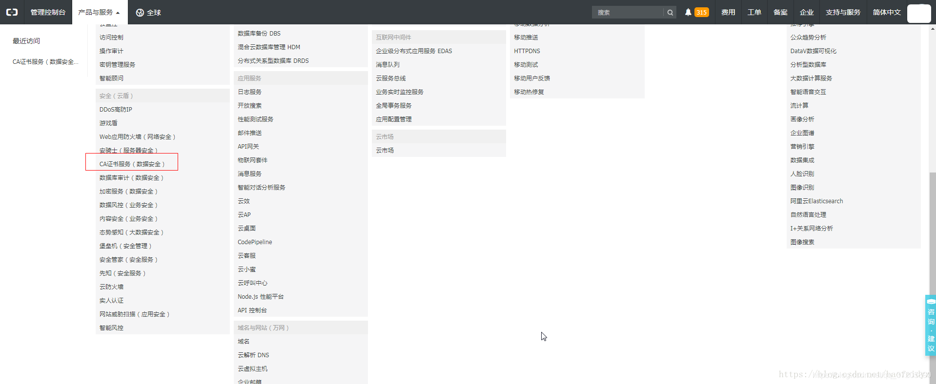
Task: Open CodePipeline service
Action: (x=255, y=242)
